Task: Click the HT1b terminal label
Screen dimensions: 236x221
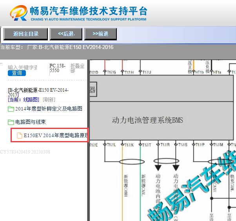Action: (200, 72)
